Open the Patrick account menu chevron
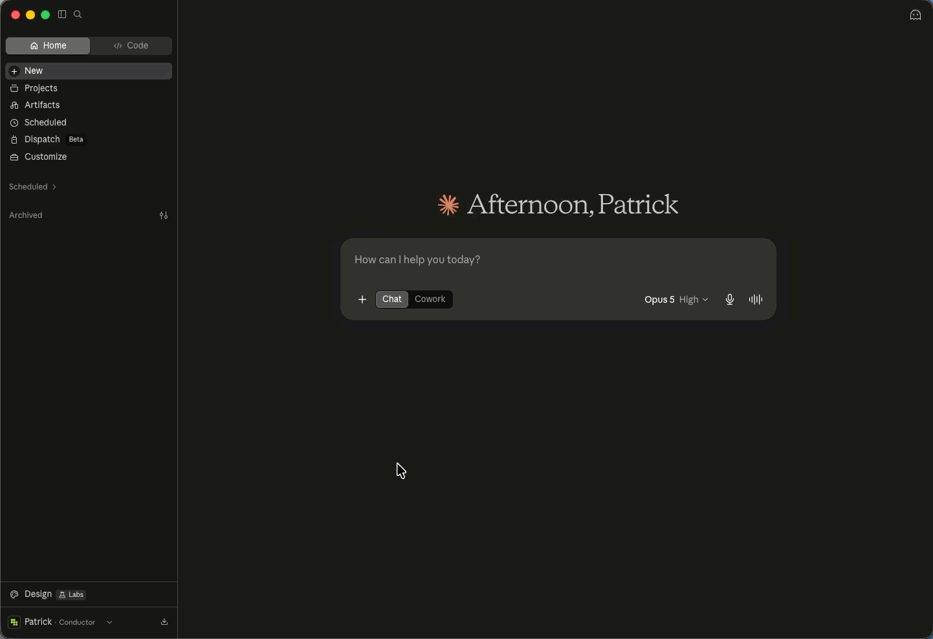 point(109,622)
